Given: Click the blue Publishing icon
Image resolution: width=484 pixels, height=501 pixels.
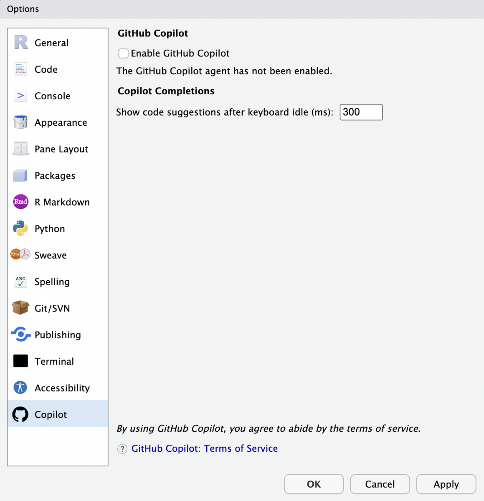Looking at the screenshot, I should pyautogui.click(x=20, y=334).
